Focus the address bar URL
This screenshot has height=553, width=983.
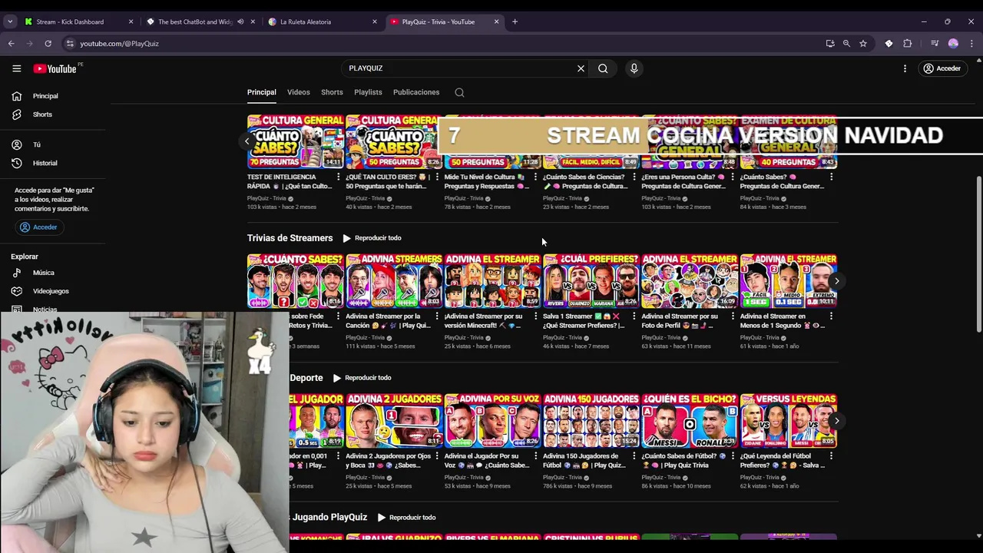point(119,44)
